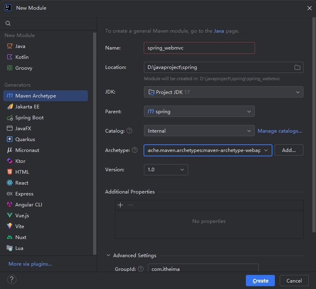Choose the Lua generator

[x=46, y=248]
